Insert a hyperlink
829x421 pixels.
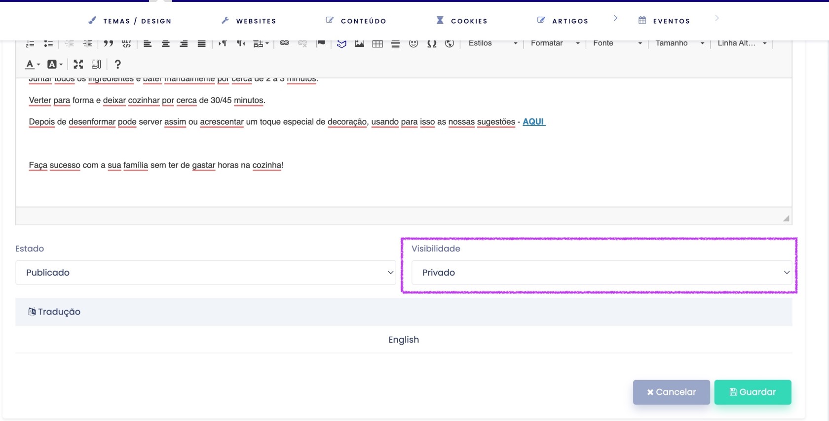tap(284, 43)
